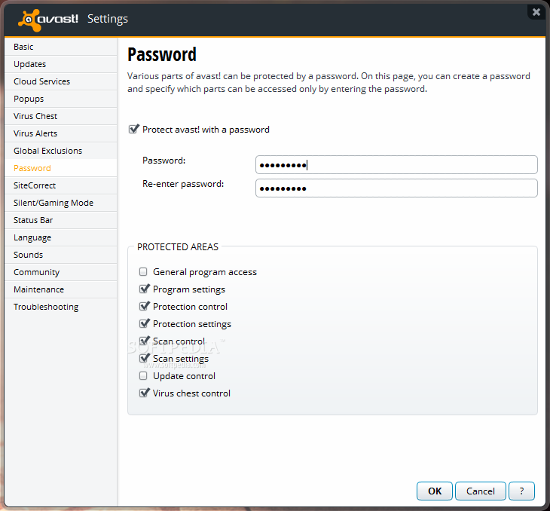Select Troubleshooting in sidebar

point(61,307)
